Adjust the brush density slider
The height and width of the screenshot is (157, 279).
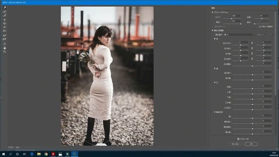[x=262, y=18]
